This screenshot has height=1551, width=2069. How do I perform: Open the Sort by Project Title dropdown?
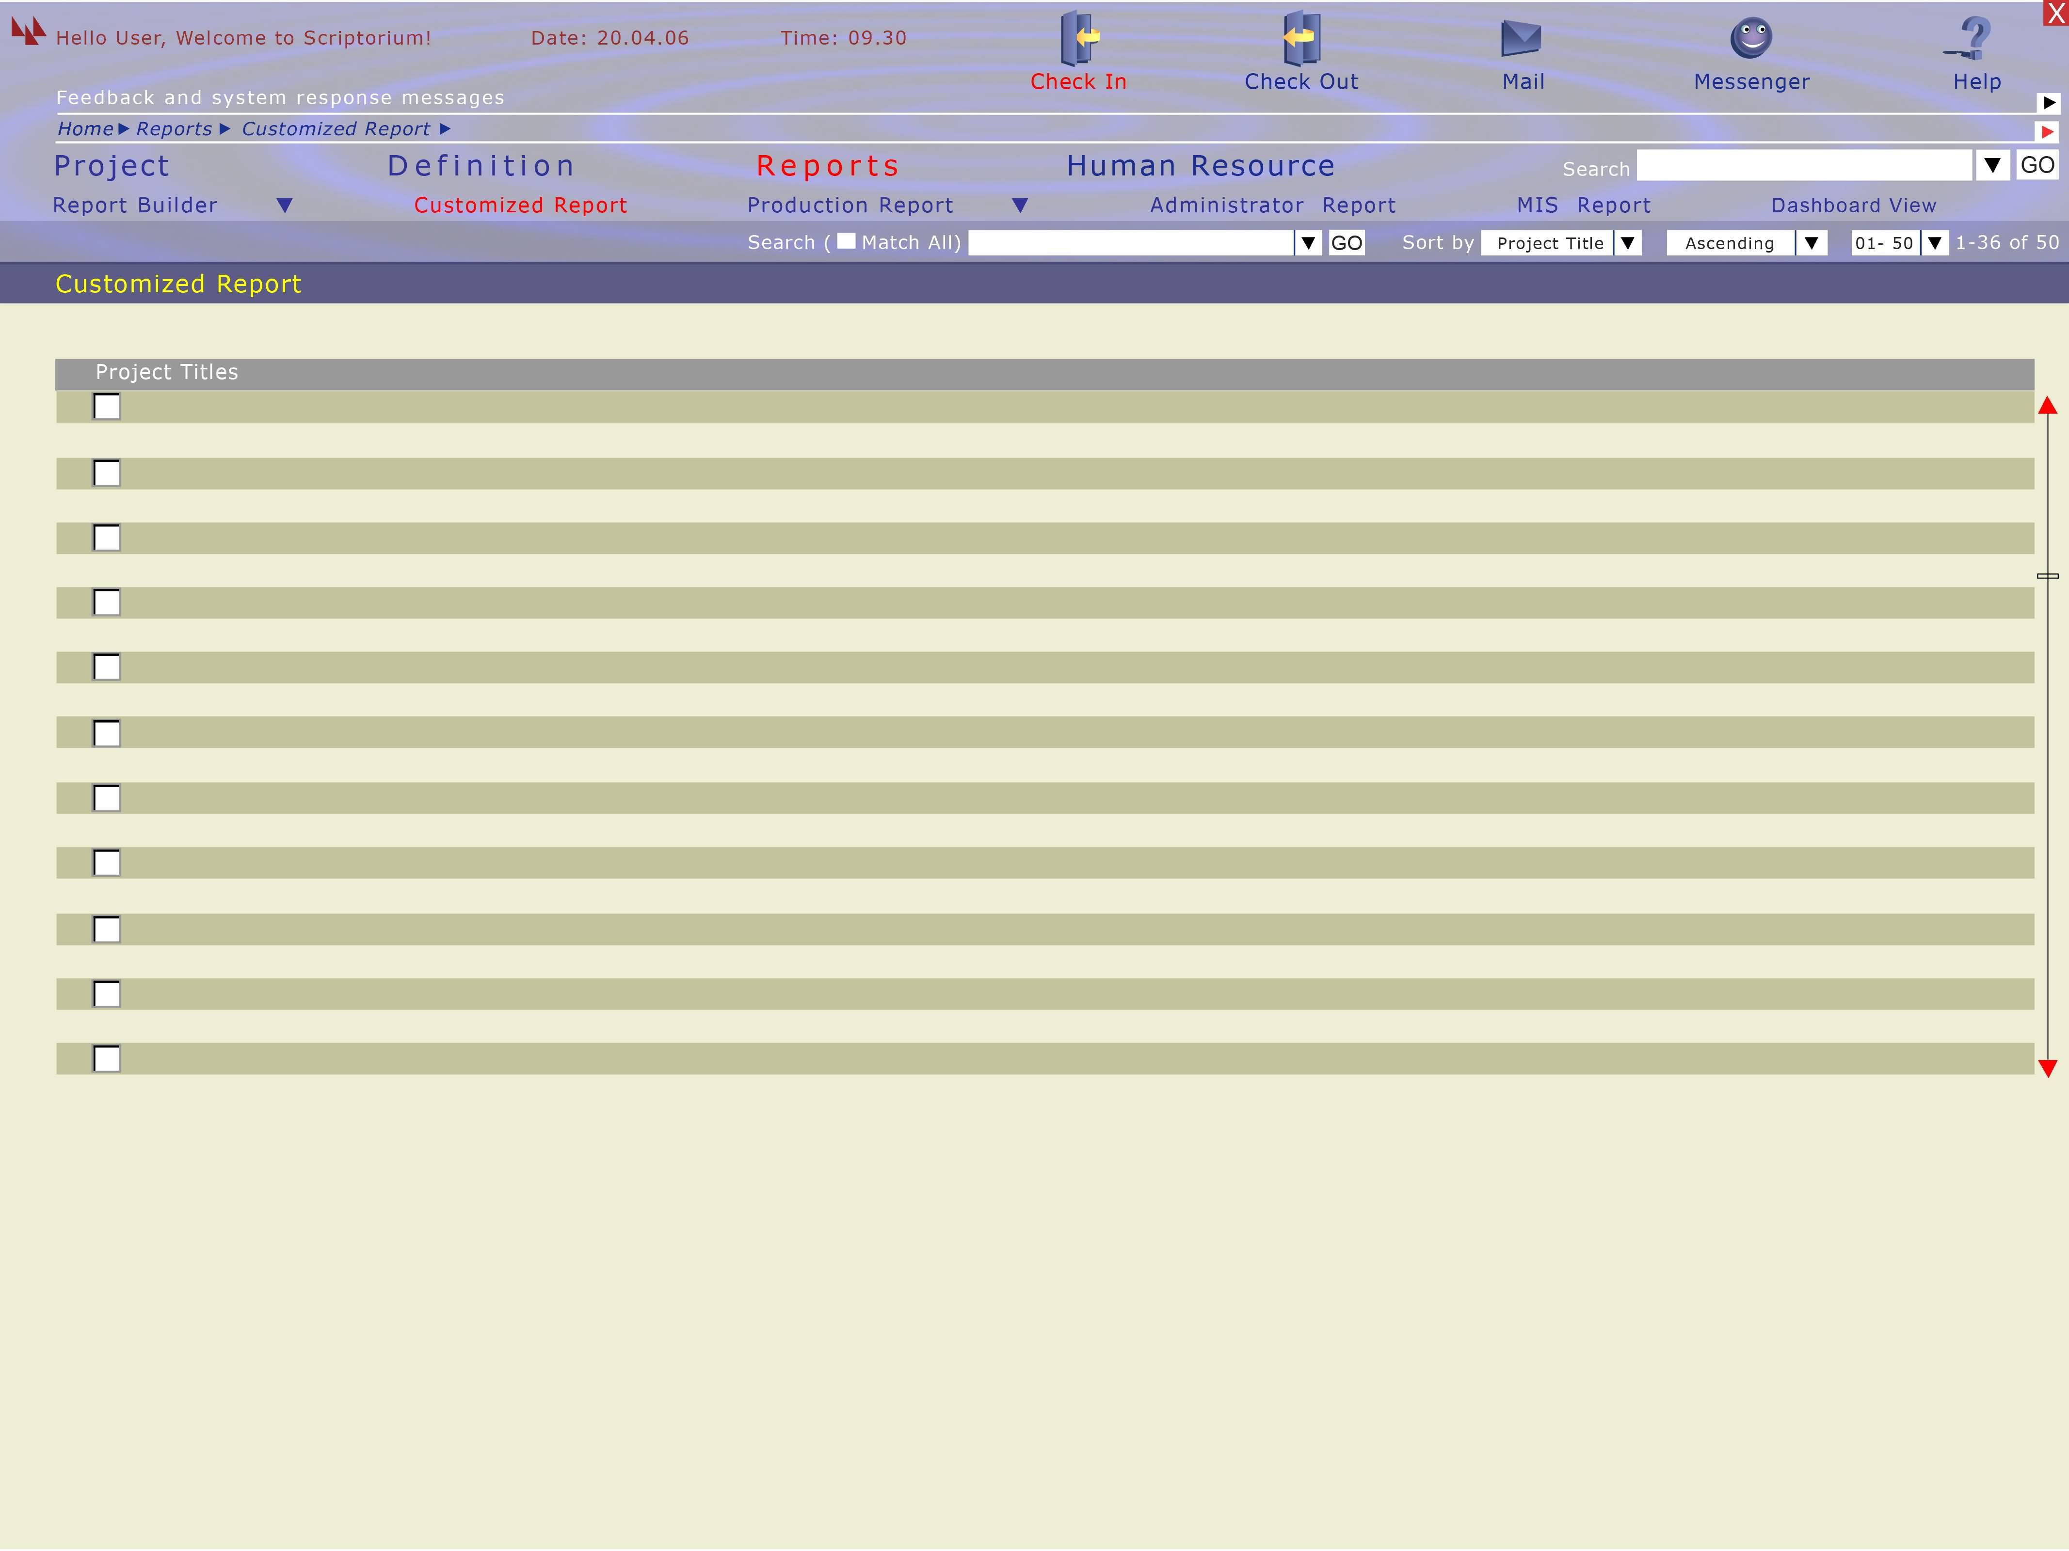[x=1628, y=243]
